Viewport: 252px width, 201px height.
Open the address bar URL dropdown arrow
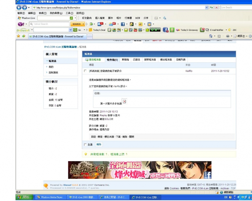pyautogui.click(x=206, y=7)
